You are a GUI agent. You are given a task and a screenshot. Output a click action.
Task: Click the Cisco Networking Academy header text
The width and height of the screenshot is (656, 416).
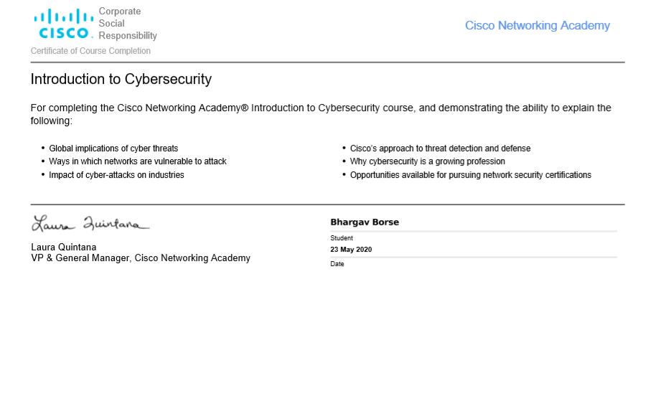[x=537, y=26]
